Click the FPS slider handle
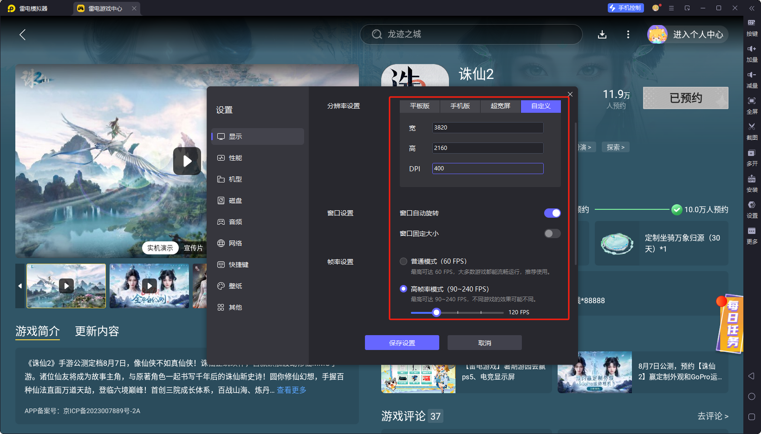This screenshot has height=434, width=761. [436, 312]
